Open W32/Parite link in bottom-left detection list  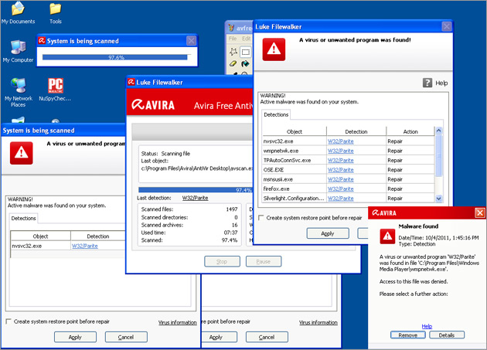pyautogui.click(x=85, y=246)
